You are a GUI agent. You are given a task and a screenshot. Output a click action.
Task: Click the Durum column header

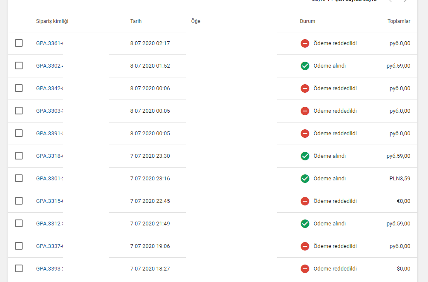(x=307, y=21)
